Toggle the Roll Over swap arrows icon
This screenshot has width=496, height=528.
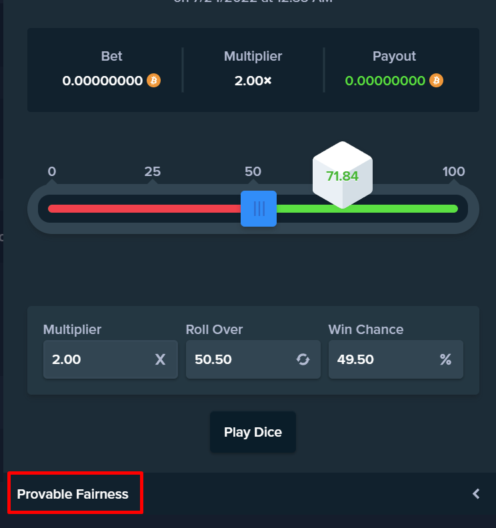(303, 359)
